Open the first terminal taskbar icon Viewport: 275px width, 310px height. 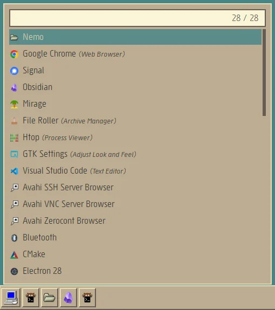pyautogui.click(x=30, y=298)
